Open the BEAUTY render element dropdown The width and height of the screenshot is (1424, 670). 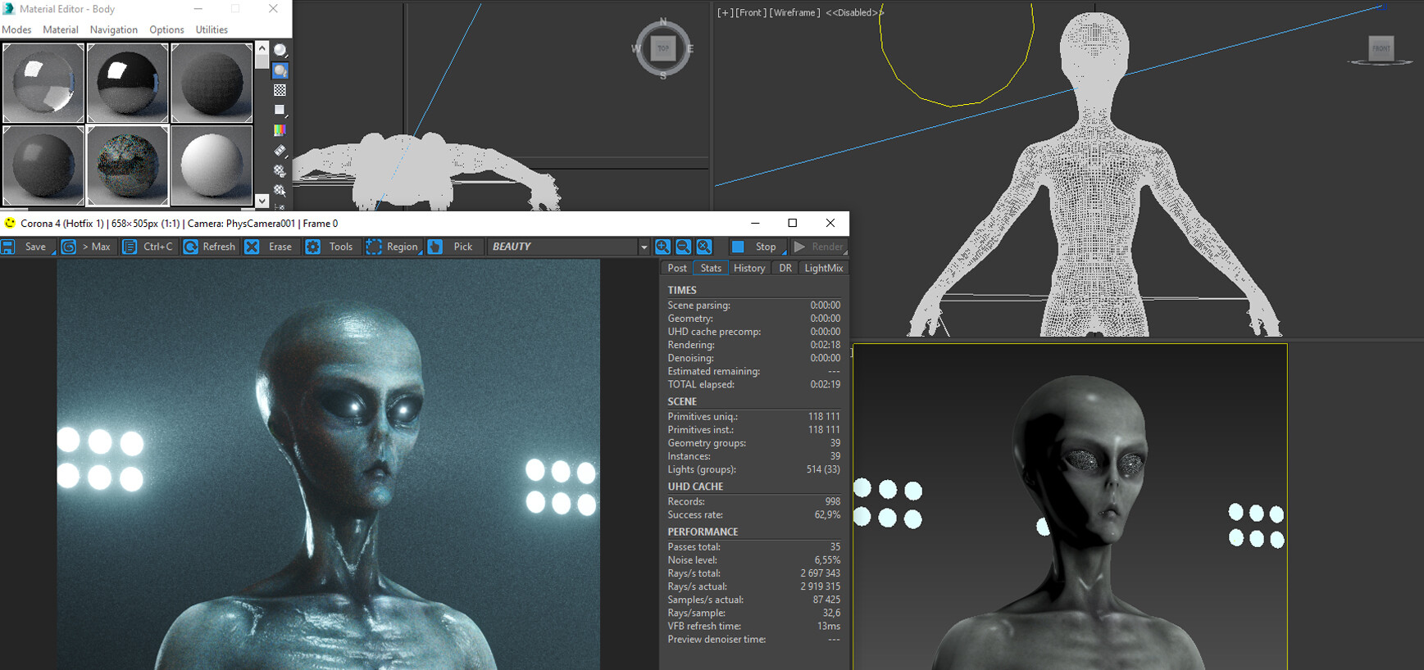point(644,247)
